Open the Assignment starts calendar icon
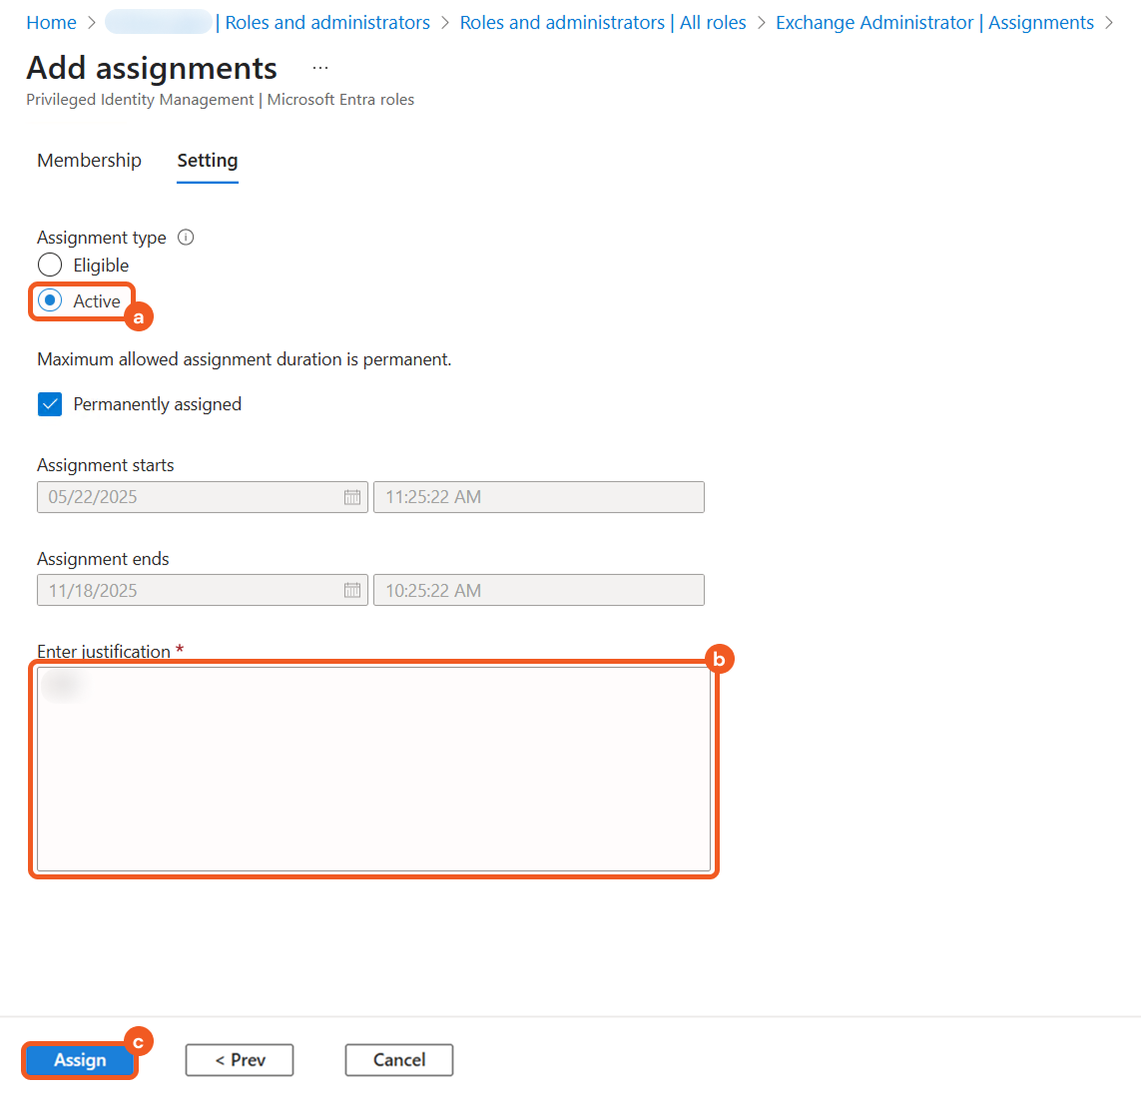1141x1099 pixels. click(x=352, y=497)
